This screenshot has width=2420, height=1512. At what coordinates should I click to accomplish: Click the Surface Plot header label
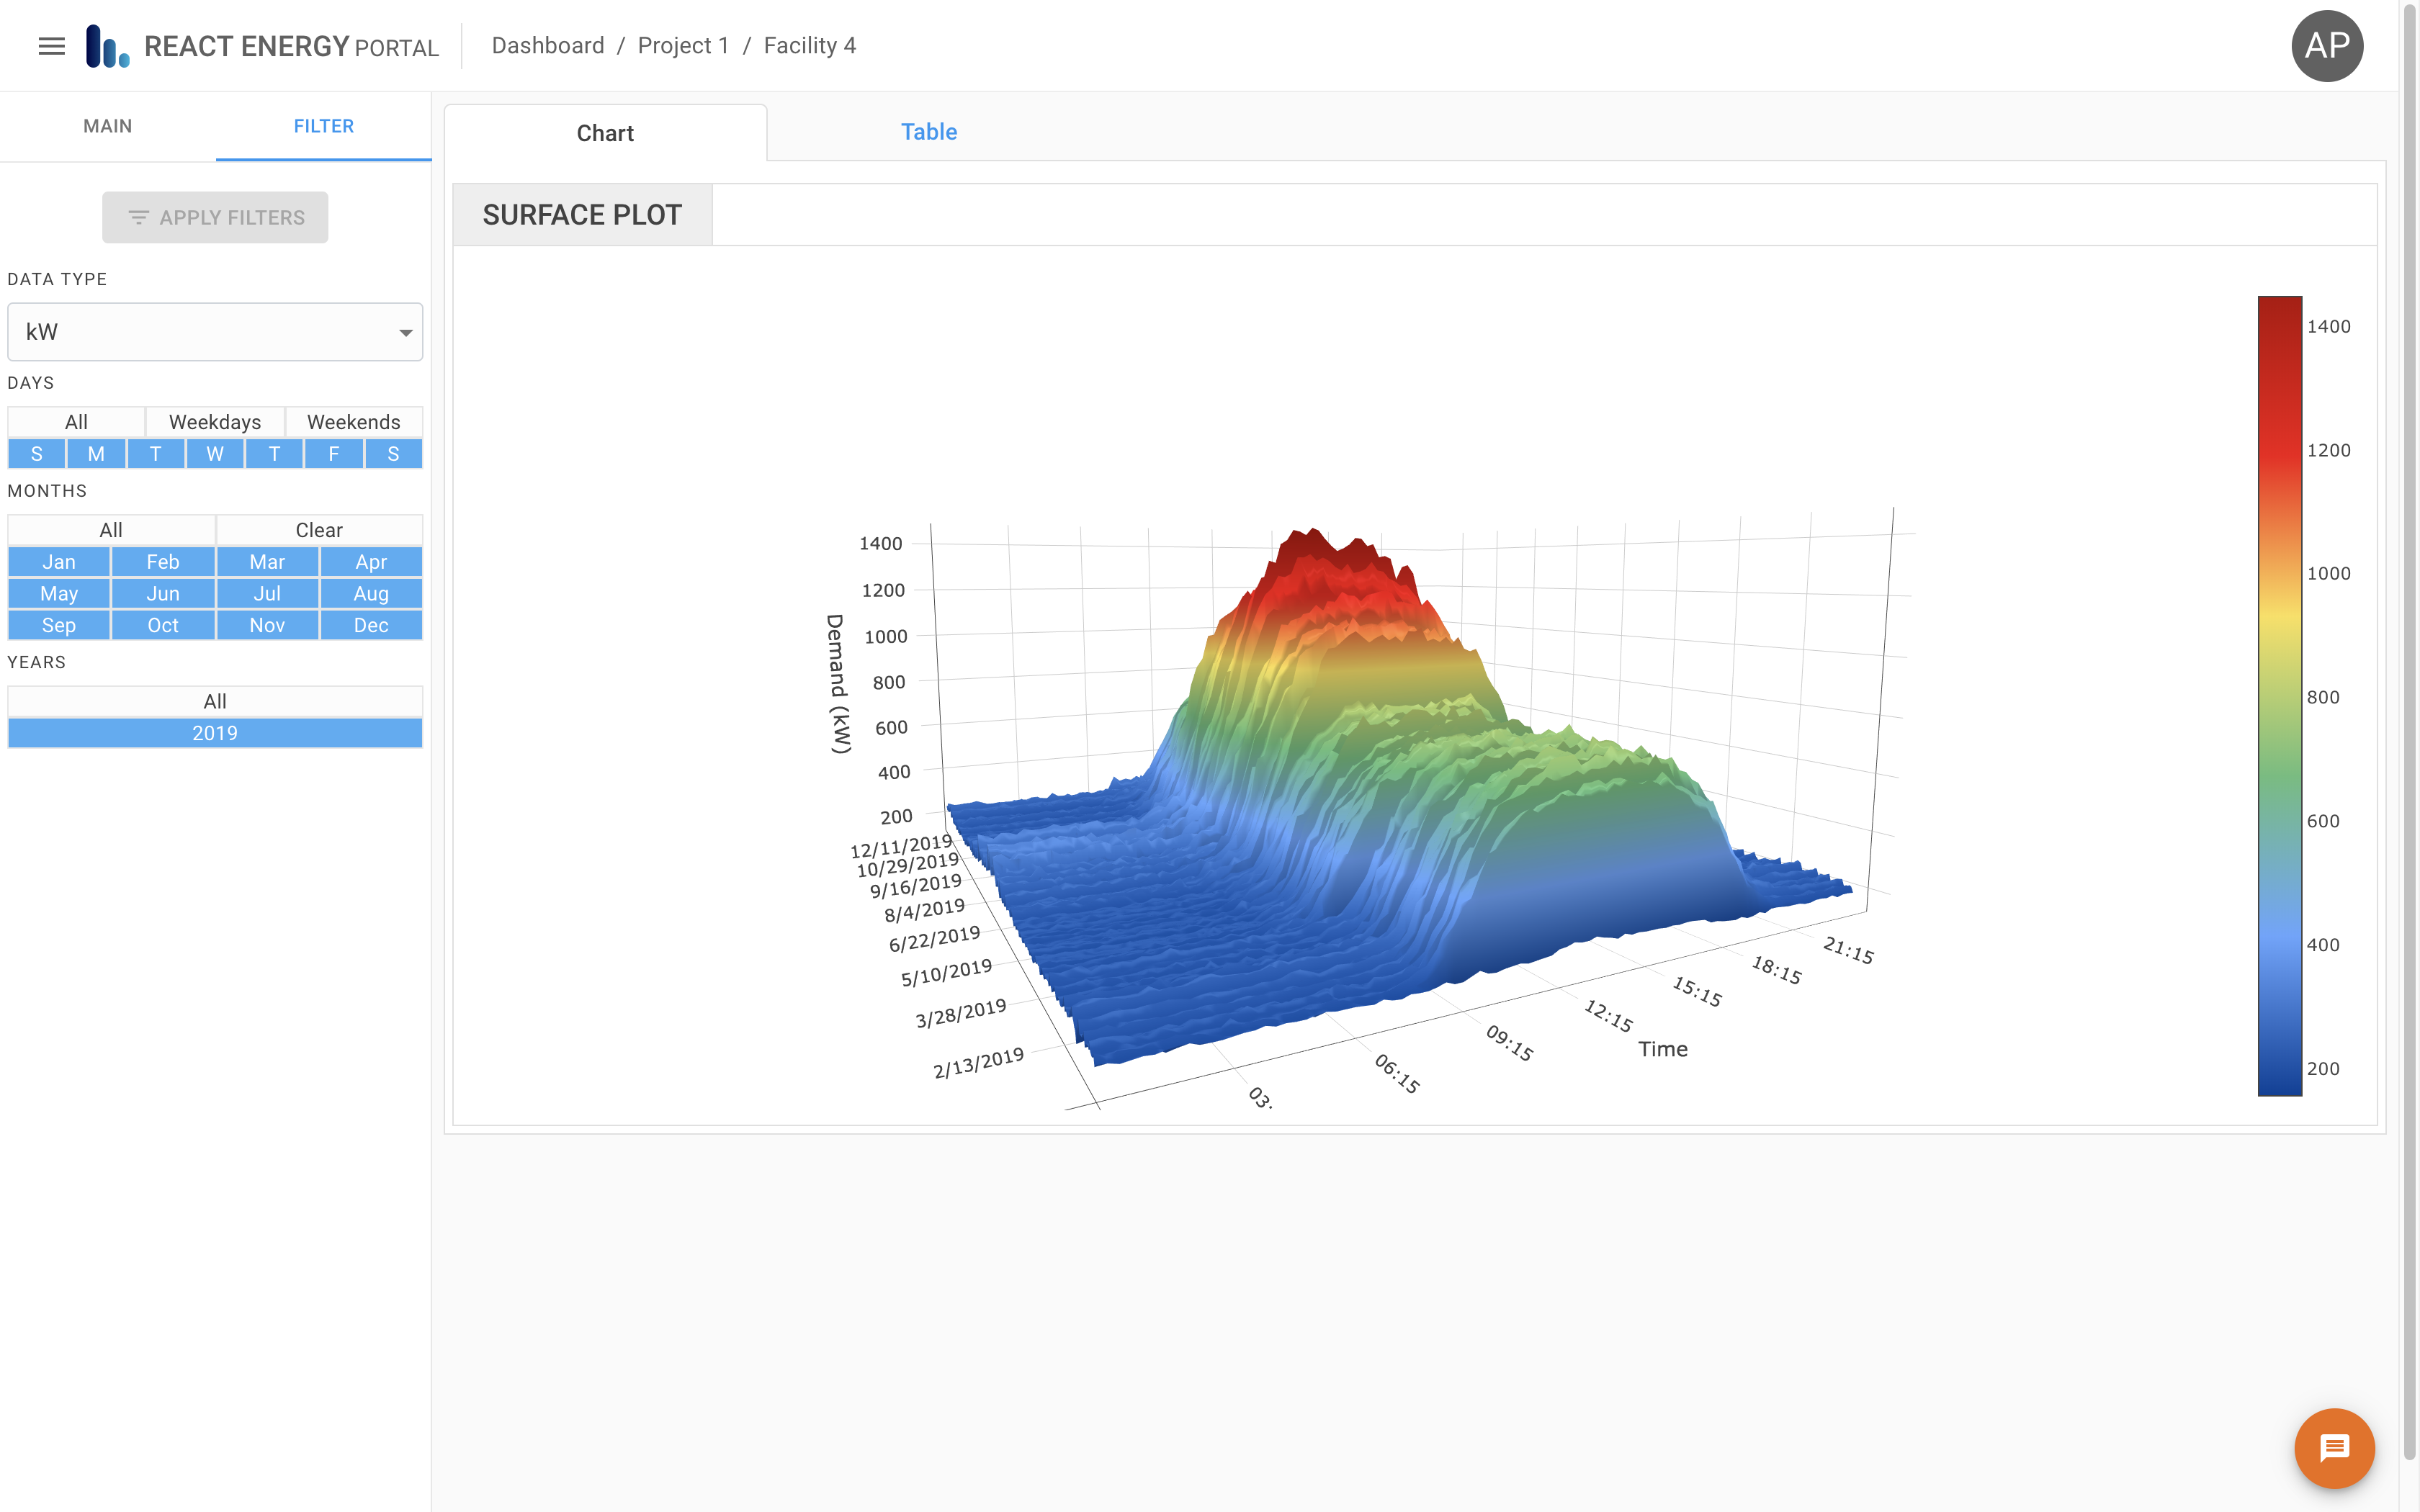tap(582, 214)
